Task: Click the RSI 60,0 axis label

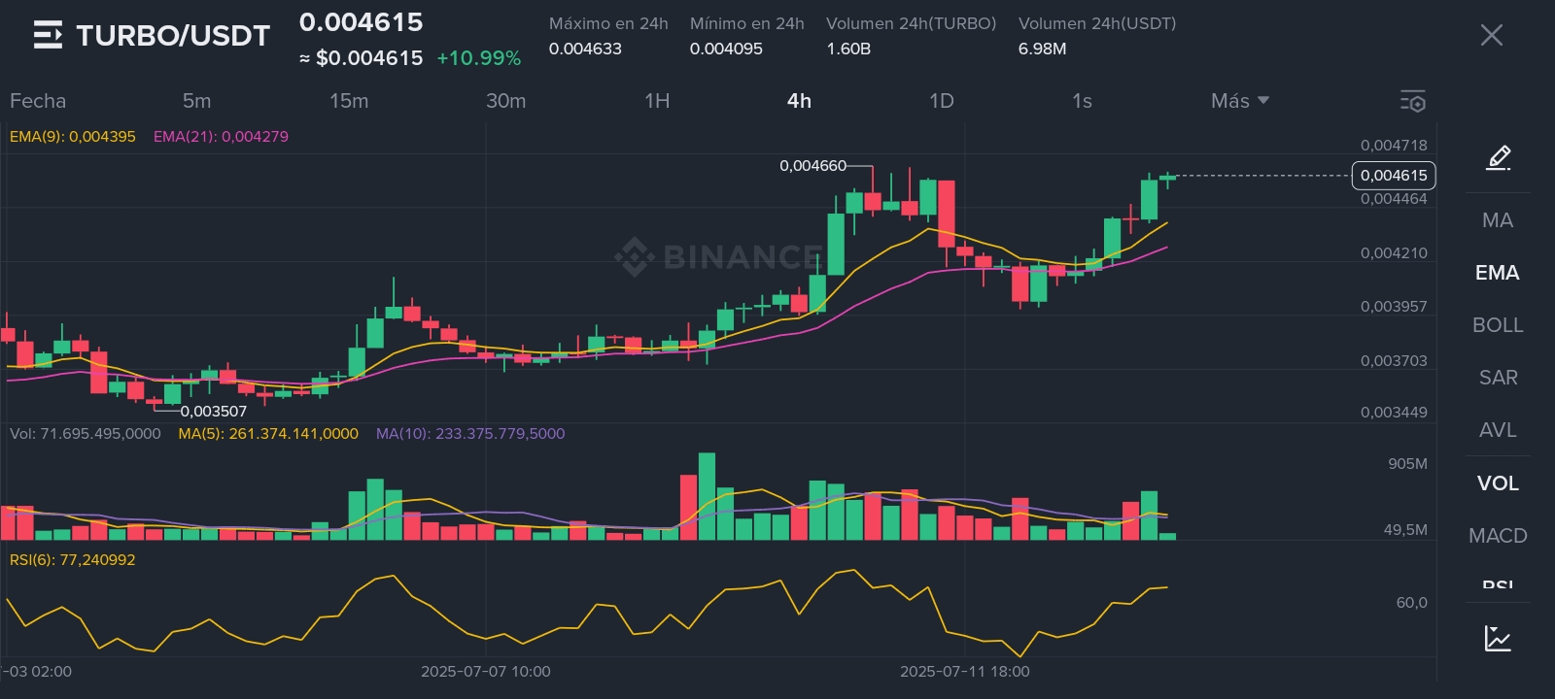Action: click(x=1412, y=603)
